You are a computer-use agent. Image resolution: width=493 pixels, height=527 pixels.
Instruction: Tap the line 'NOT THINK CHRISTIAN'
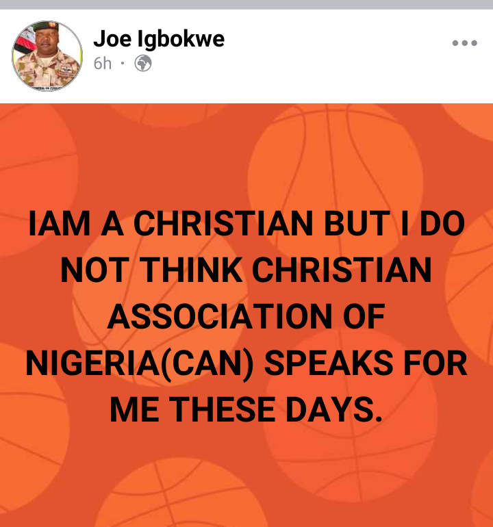[246, 270]
